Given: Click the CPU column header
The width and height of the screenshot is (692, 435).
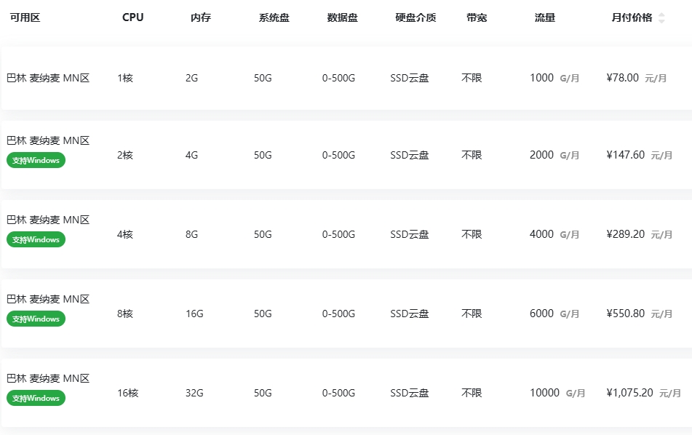Looking at the screenshot, I should pyautogui.click(x=132, y=18).
